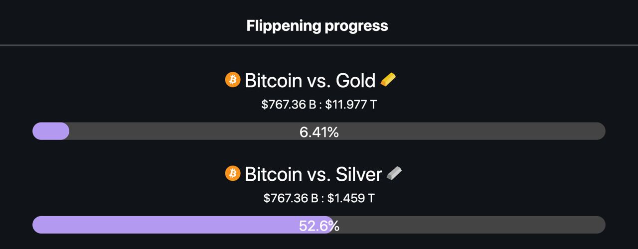This screenshot has width=638, height=249.
Task: Click the purple filled portion of gold bar
Action: tap(51, 131)
